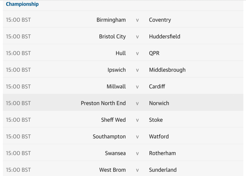Viewport: 246px width, 176px height.
Task: Select the Hull team name
Action: pos(121,53)
